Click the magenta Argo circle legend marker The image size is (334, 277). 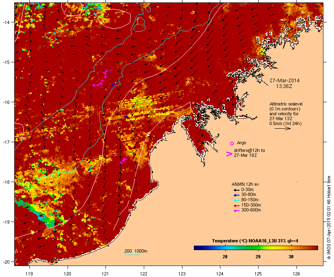[x=232, y=143]
